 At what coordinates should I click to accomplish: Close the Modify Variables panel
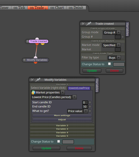tap(32, 80)
